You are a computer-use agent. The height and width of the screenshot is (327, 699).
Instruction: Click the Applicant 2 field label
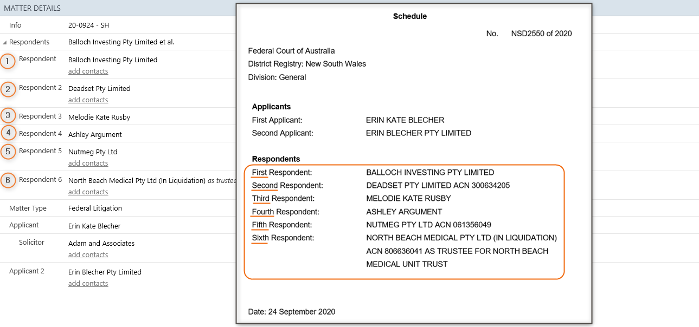coord(27,271)
